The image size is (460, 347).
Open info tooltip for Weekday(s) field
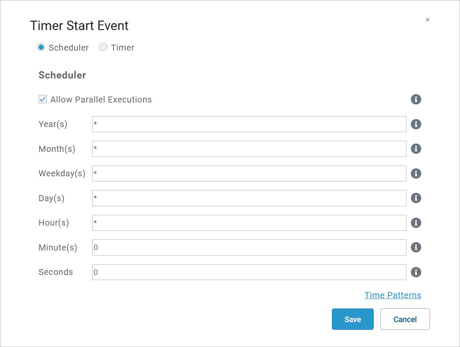pyautogui.click(x=416, y=174)
